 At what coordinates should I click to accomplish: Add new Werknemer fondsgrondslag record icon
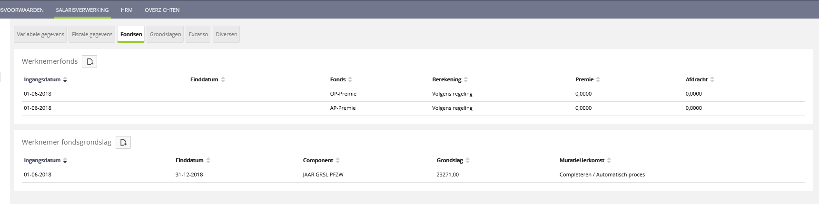123,143
